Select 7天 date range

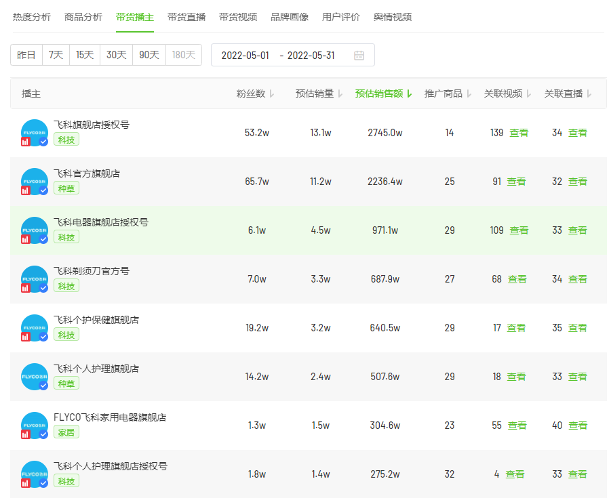pos(56,55)
